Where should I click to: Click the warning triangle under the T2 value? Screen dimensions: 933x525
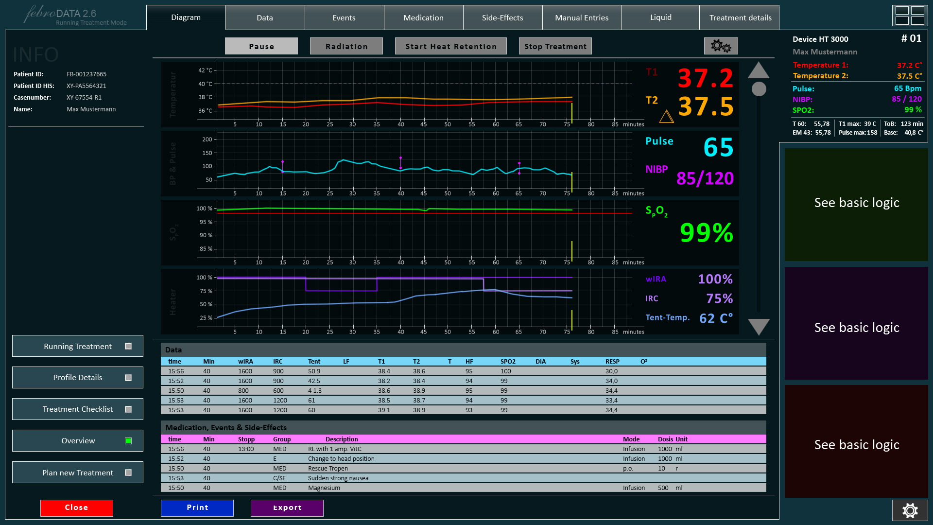(x=667, y=117)
